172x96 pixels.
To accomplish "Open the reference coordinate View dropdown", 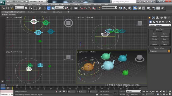I will point(60,7).
